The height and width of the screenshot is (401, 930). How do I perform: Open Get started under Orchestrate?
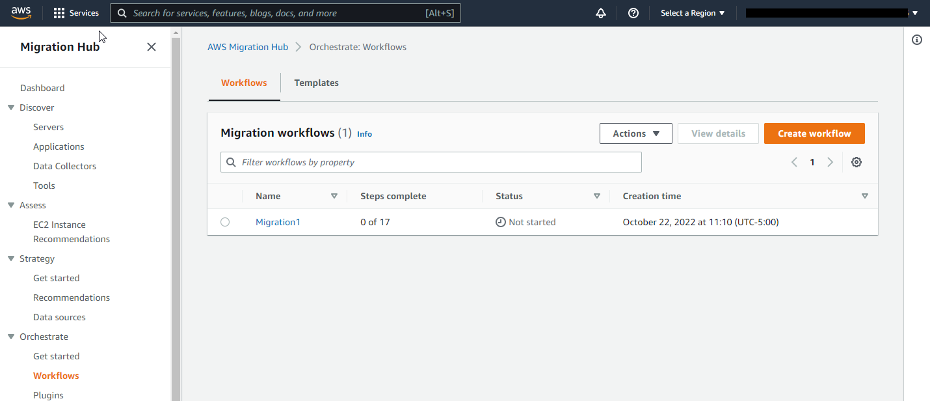pyautogui.click(x=56, y=356)
